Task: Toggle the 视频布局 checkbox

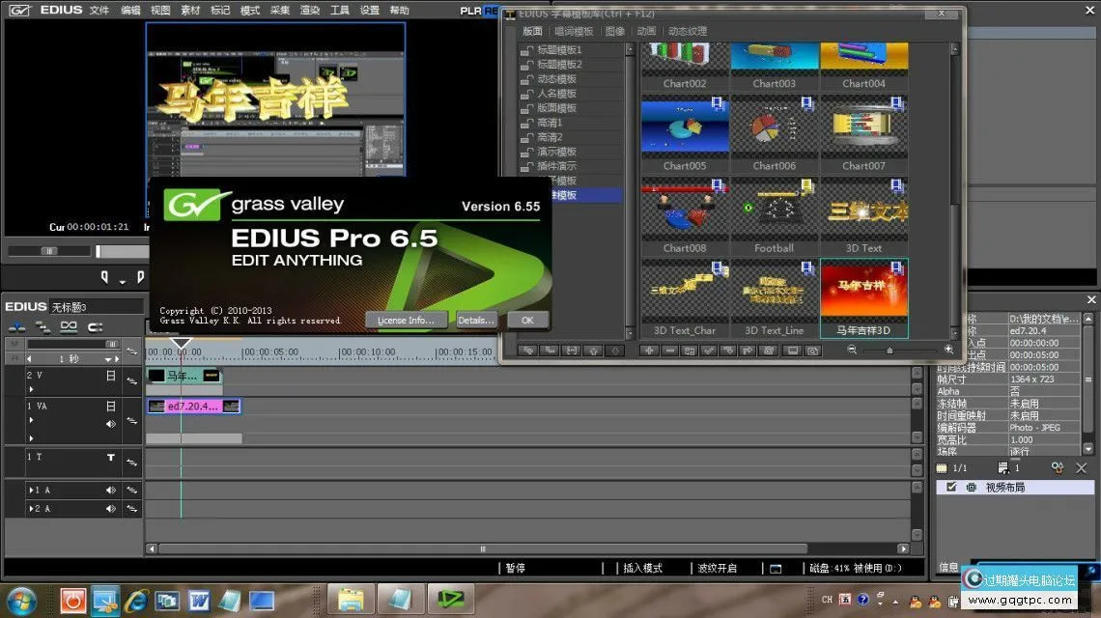Action: pyautogui.click(x=951, y=488)
